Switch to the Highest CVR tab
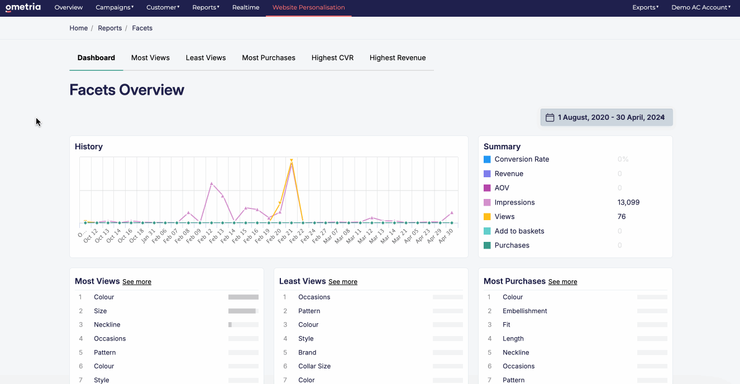The image size is (740, 384). pyautogui.click(x=332, y=57)
